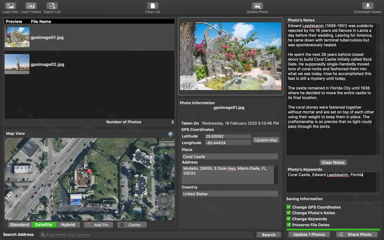Toggle Preserve File Dates off
Viewport: 384px width, 240px height.
(x=288, y=225)
